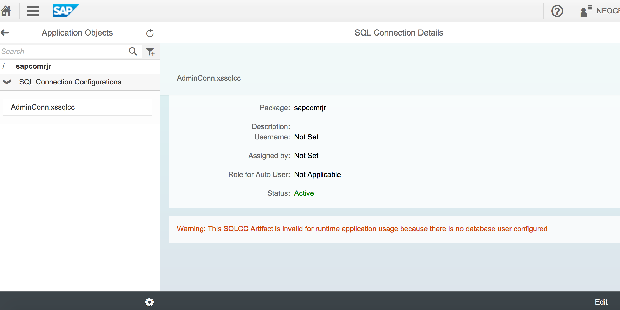The height and width of the screenshot is (310, 620).
Task: Open the NEOGE user profile menu
Action: point(600,11)
